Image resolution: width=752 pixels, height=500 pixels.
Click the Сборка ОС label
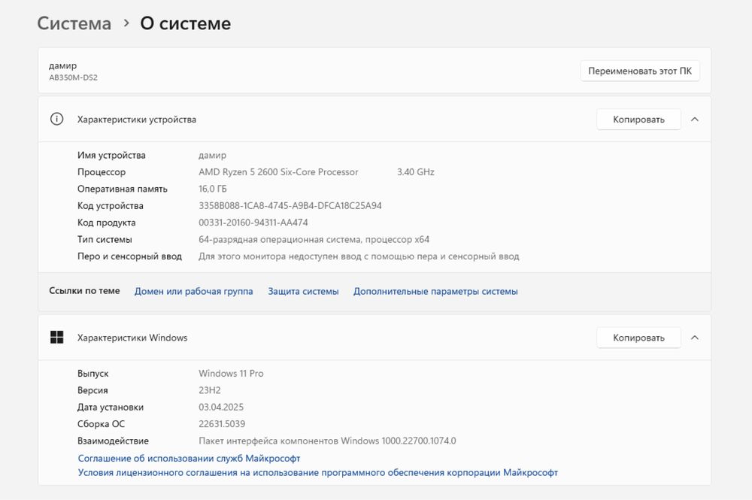pyautogui.click(x=101, y=424)
